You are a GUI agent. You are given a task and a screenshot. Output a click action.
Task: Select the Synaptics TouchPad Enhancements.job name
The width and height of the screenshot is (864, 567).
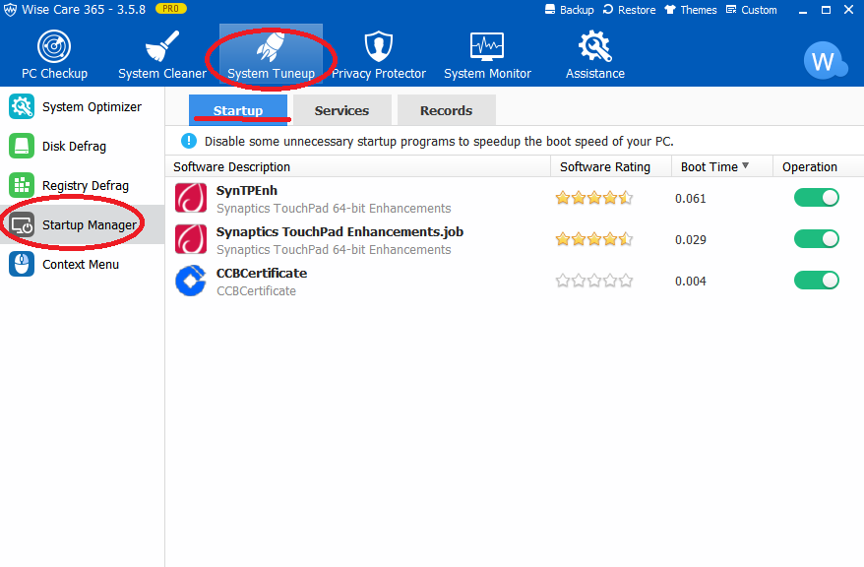339,232
